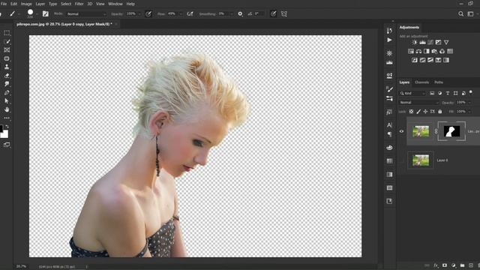Click the white background color swatch
The width and height of the screenshot is (480, 270).
coord(5,135)
